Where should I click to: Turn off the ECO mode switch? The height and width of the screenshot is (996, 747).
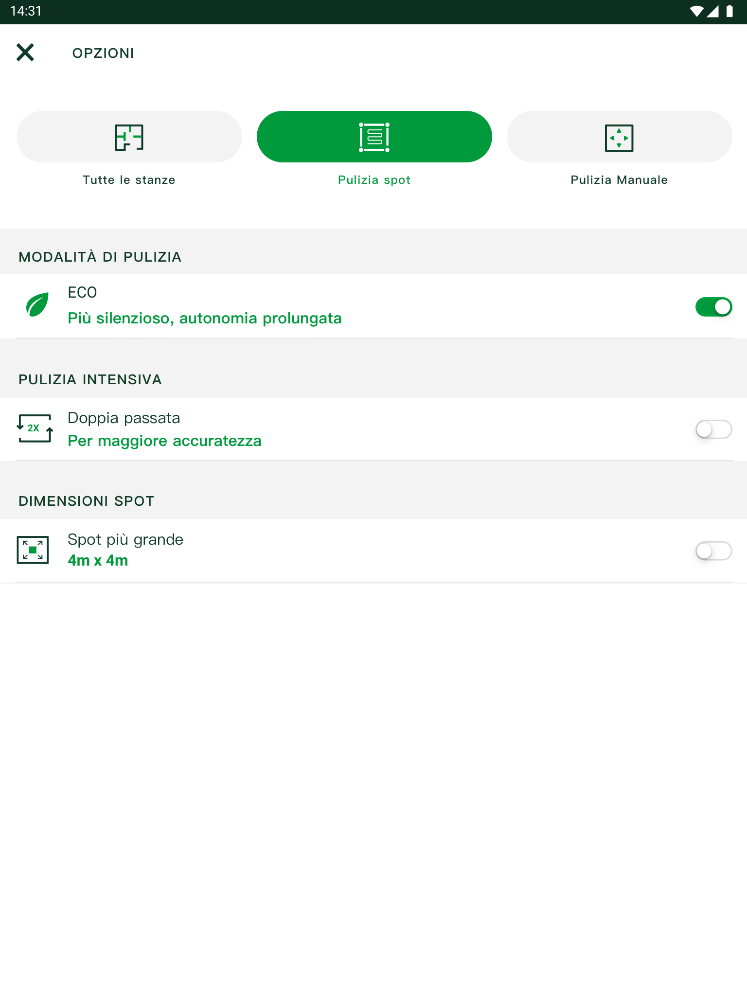(x=713, y=307)
